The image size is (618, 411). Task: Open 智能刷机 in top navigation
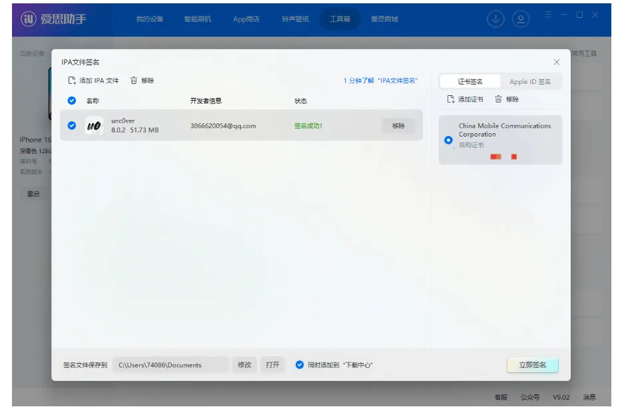(198, 19)
